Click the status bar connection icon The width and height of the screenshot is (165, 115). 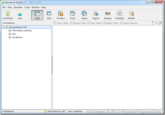point(45,111)
